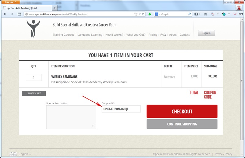
Task: Click the Weekly Seminars item title
Action: (64, 77)
